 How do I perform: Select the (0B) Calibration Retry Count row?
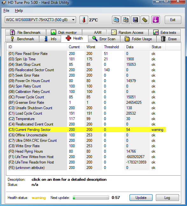click(x=87, y=92)
